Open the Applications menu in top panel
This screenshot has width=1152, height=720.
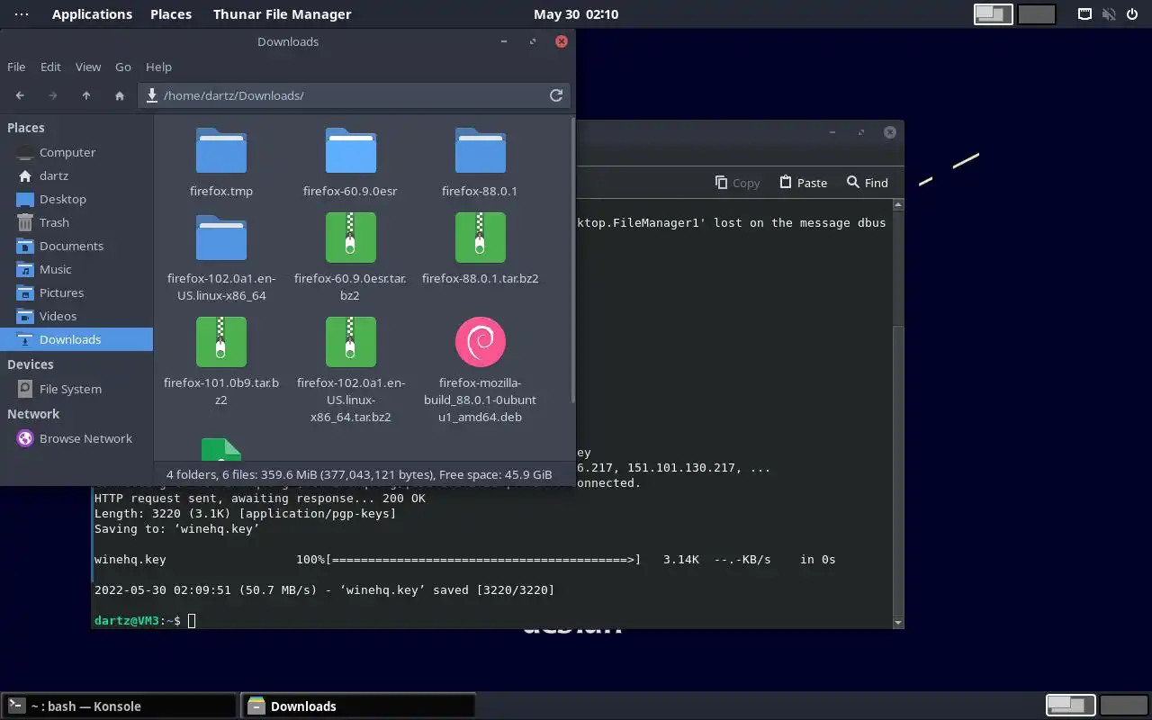tap(92, 13)
